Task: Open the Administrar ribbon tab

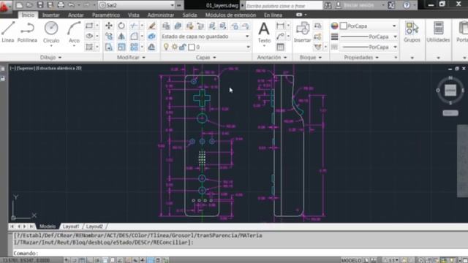Action: point(161,15)
